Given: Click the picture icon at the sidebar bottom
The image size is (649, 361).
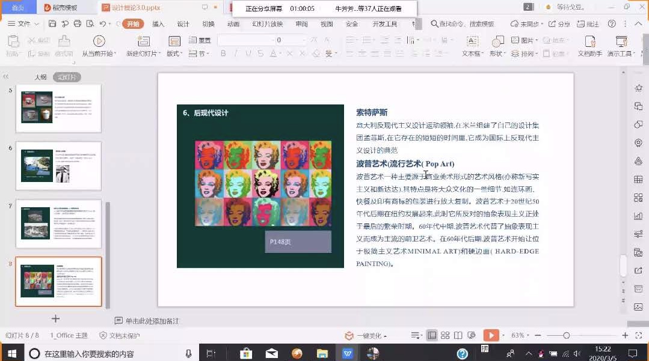Looking at the screenshot, I should click(x=638, y=307).
